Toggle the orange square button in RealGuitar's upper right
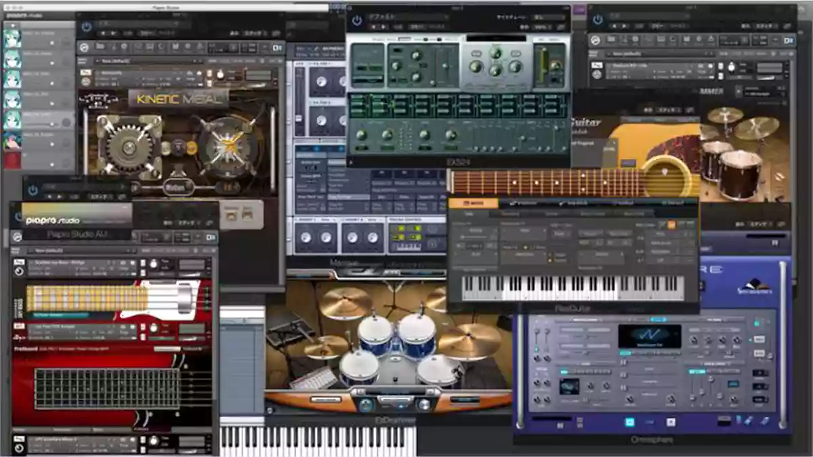Viewport: 813px width, 457px height. click(671, 225)
